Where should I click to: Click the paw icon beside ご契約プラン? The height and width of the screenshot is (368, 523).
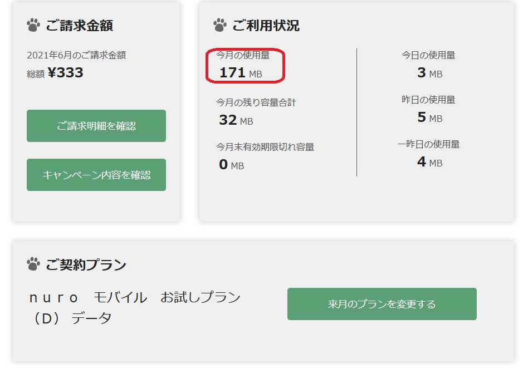coord(33,264)
